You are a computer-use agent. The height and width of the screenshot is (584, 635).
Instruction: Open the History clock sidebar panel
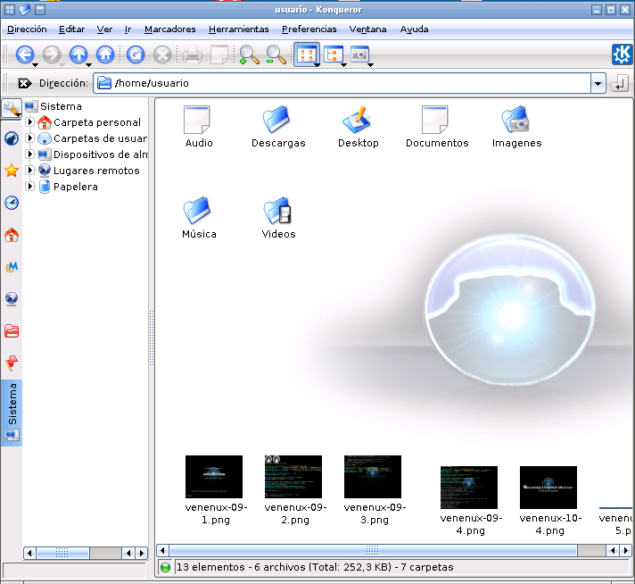click(12, 203)
